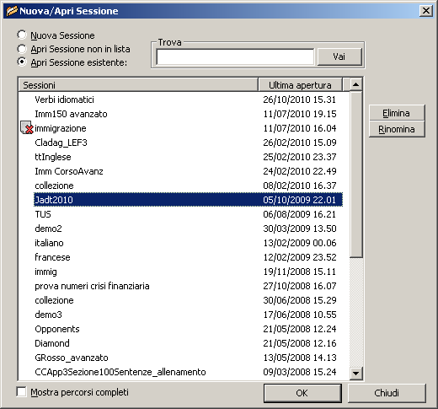Image resolution: width=438 pixels, height=409 pixels.
Task: Select the prova numeri crisi finanziaria session
Action: point(188,286)
